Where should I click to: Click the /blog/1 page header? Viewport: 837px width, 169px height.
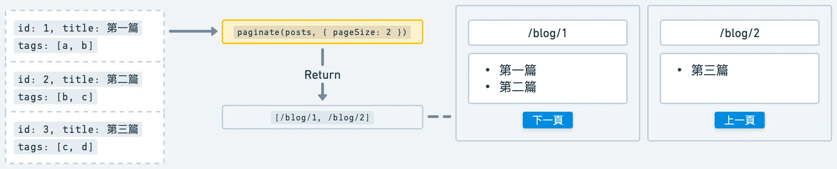tap(547, 33)
